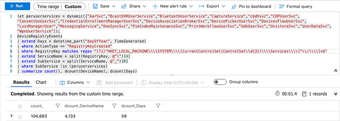Image resolution: width=340 pixels, height=121 pixels.
Task: Click the Export arrow icon
Action: click(x=202, y=6)
